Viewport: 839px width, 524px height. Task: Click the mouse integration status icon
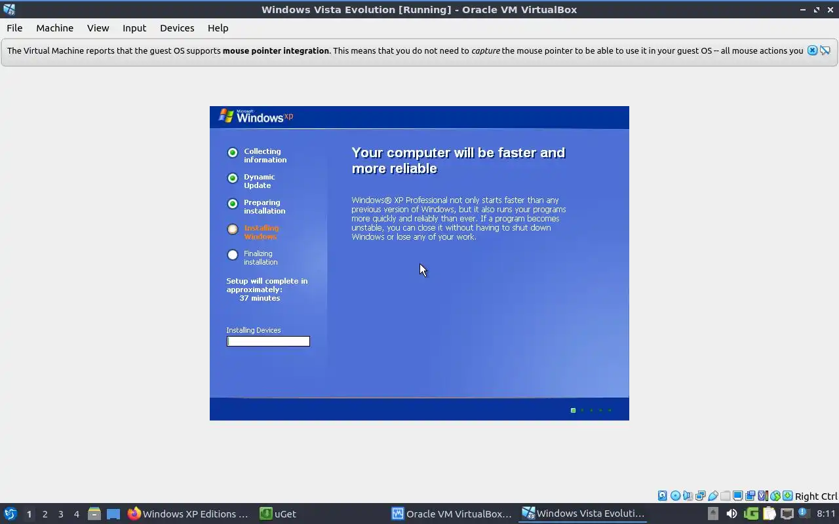775,496
